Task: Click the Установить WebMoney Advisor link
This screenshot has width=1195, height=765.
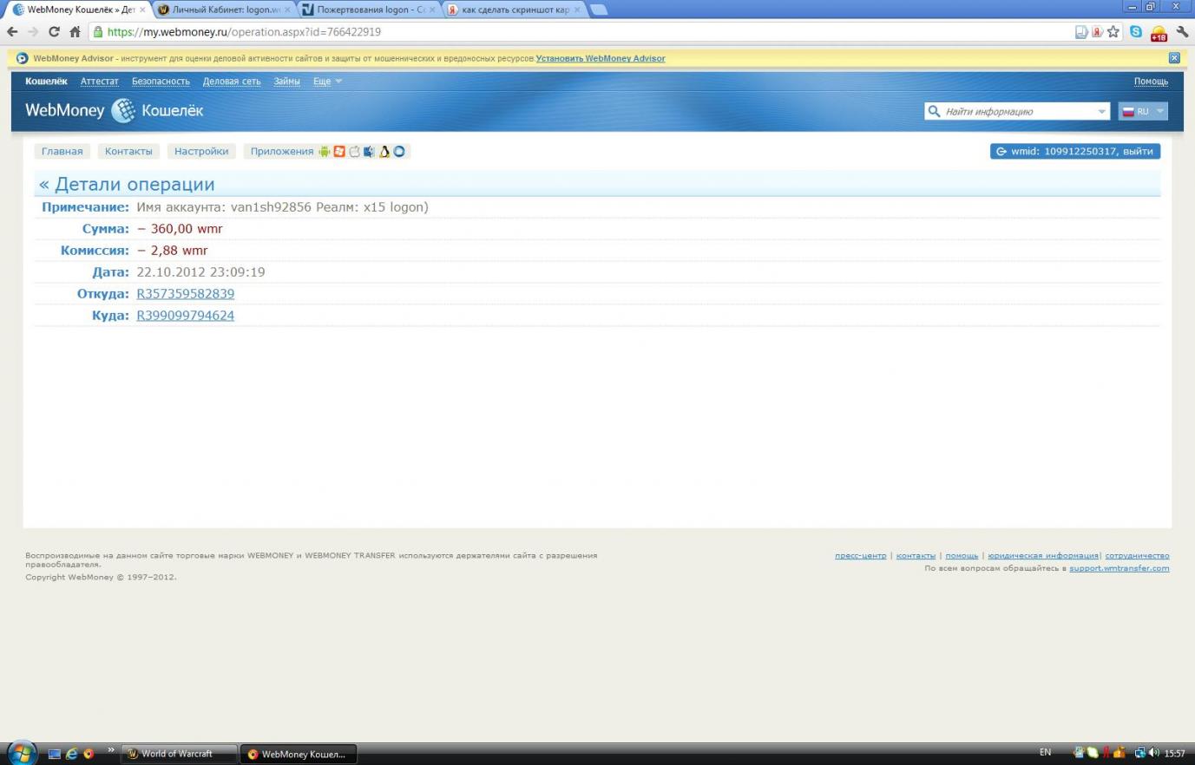Action: click(x=601, y=59)
